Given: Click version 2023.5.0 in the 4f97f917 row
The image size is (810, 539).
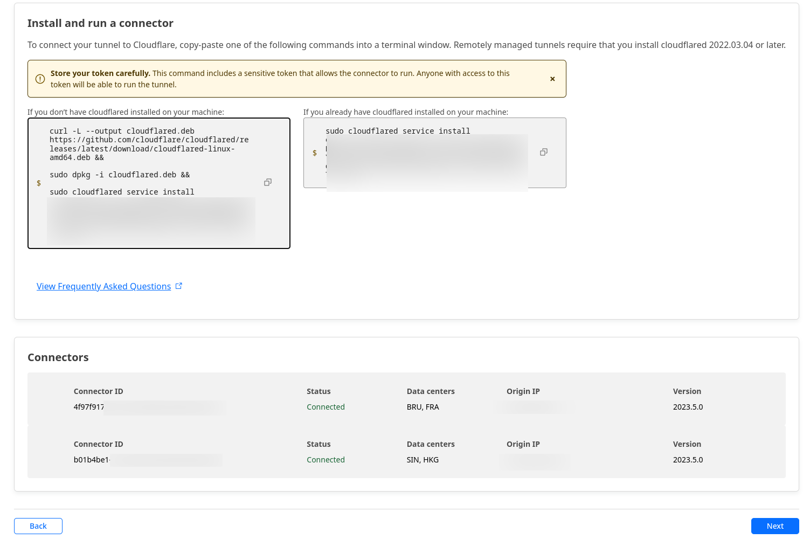Looking at the screenshot, I should pos(688,407).
